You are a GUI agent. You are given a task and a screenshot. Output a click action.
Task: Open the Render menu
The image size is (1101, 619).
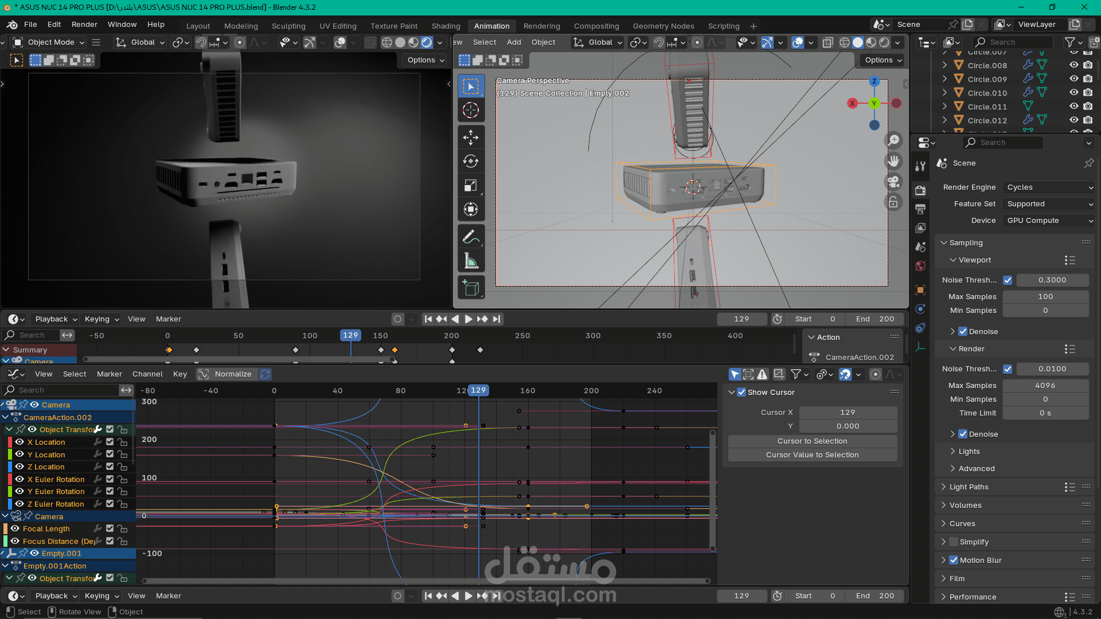[x=84, y=25]
